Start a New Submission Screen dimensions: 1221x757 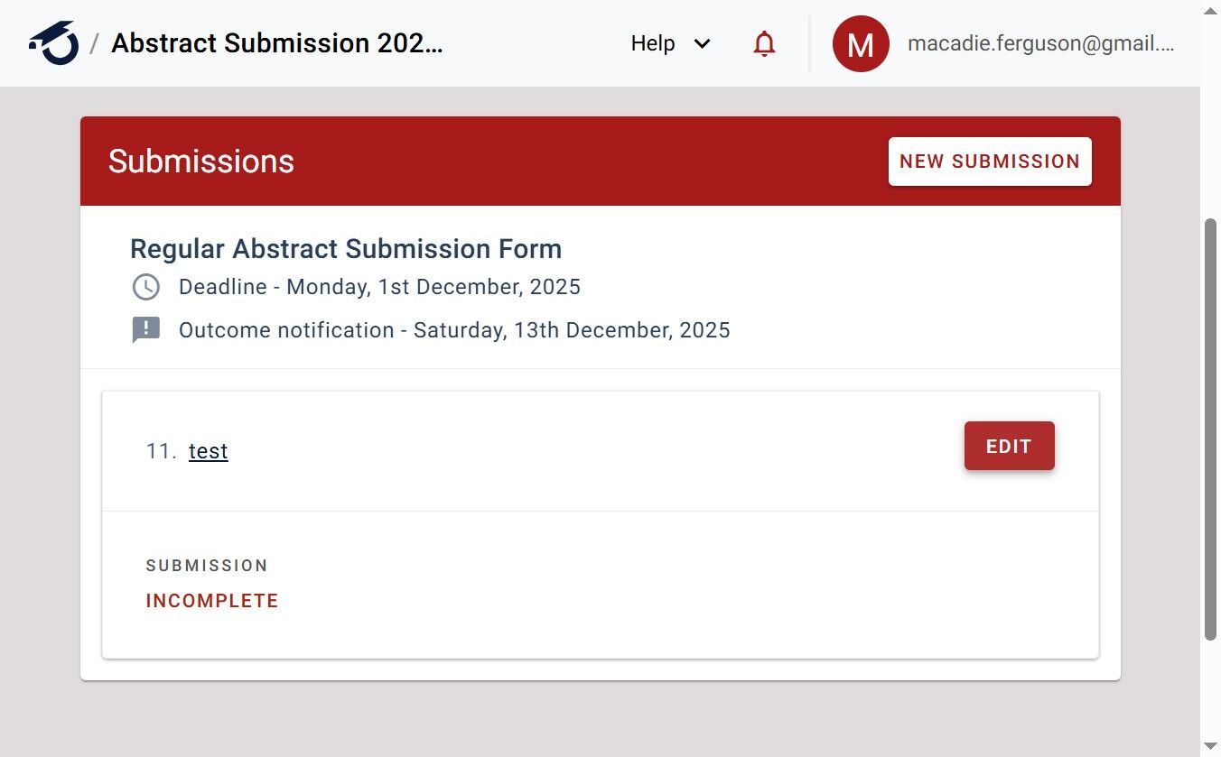pos(990,162)
